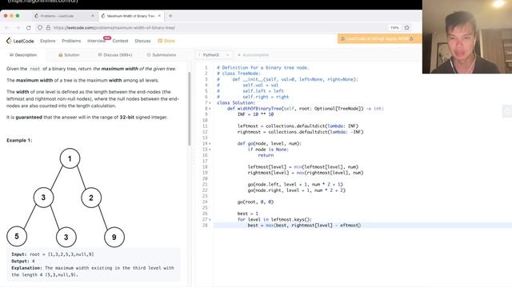Click the 'leftmost = collections.defaultdict' code line

(298, 126)
